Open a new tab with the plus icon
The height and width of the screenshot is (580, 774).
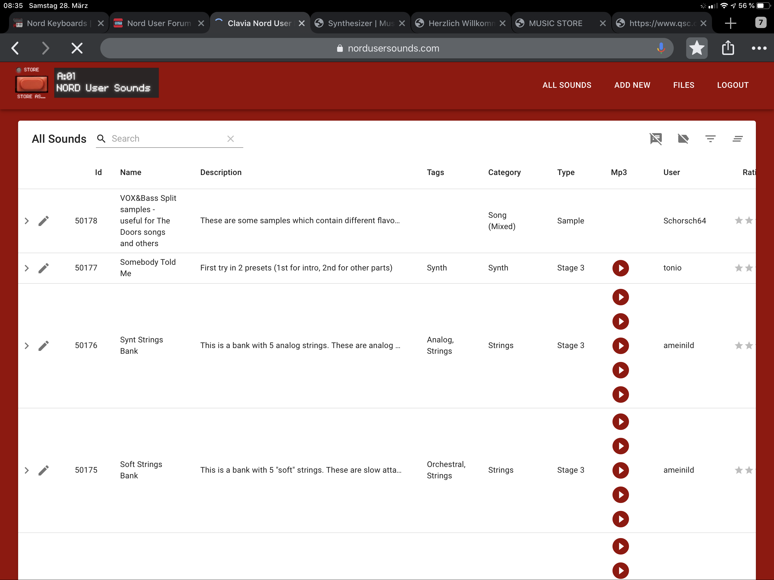(x=730, y=24)
